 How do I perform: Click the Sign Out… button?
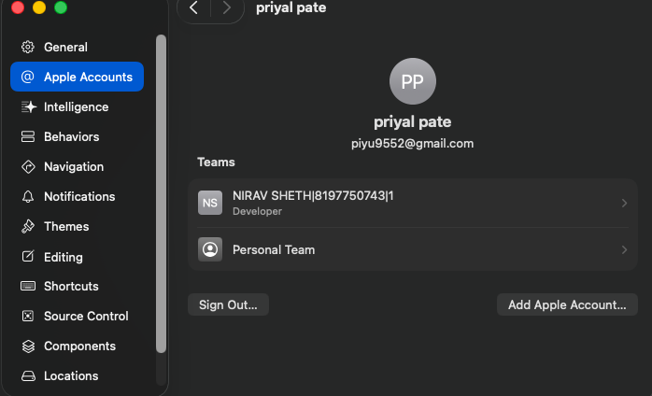228,304
